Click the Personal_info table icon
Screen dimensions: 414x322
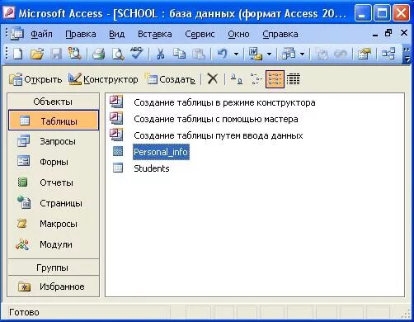pyautogui.click(x=118, y=151)
